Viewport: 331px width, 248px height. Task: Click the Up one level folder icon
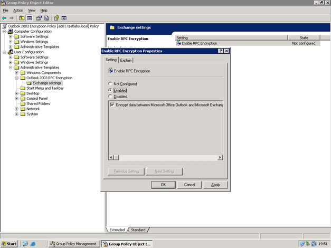click(22, 18)
